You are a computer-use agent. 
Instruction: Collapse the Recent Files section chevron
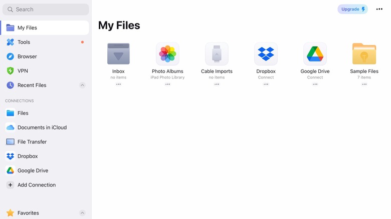[x=82, y=85]
